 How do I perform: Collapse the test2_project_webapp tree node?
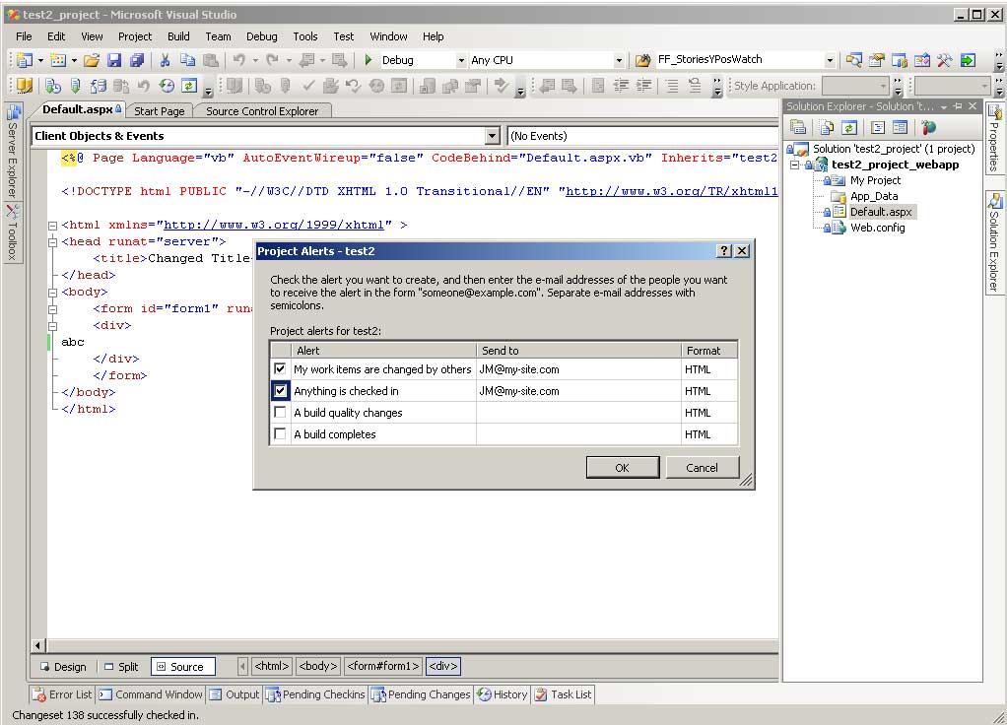click(x=794, y=165)
